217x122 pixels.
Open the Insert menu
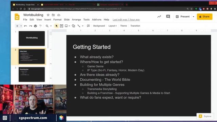click(x=47, y=20)
